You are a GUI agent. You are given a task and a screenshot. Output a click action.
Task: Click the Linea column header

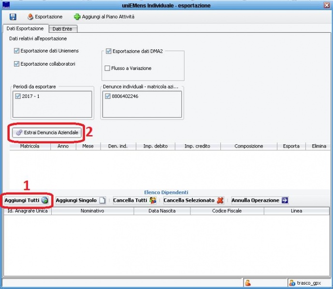point(296,211)
